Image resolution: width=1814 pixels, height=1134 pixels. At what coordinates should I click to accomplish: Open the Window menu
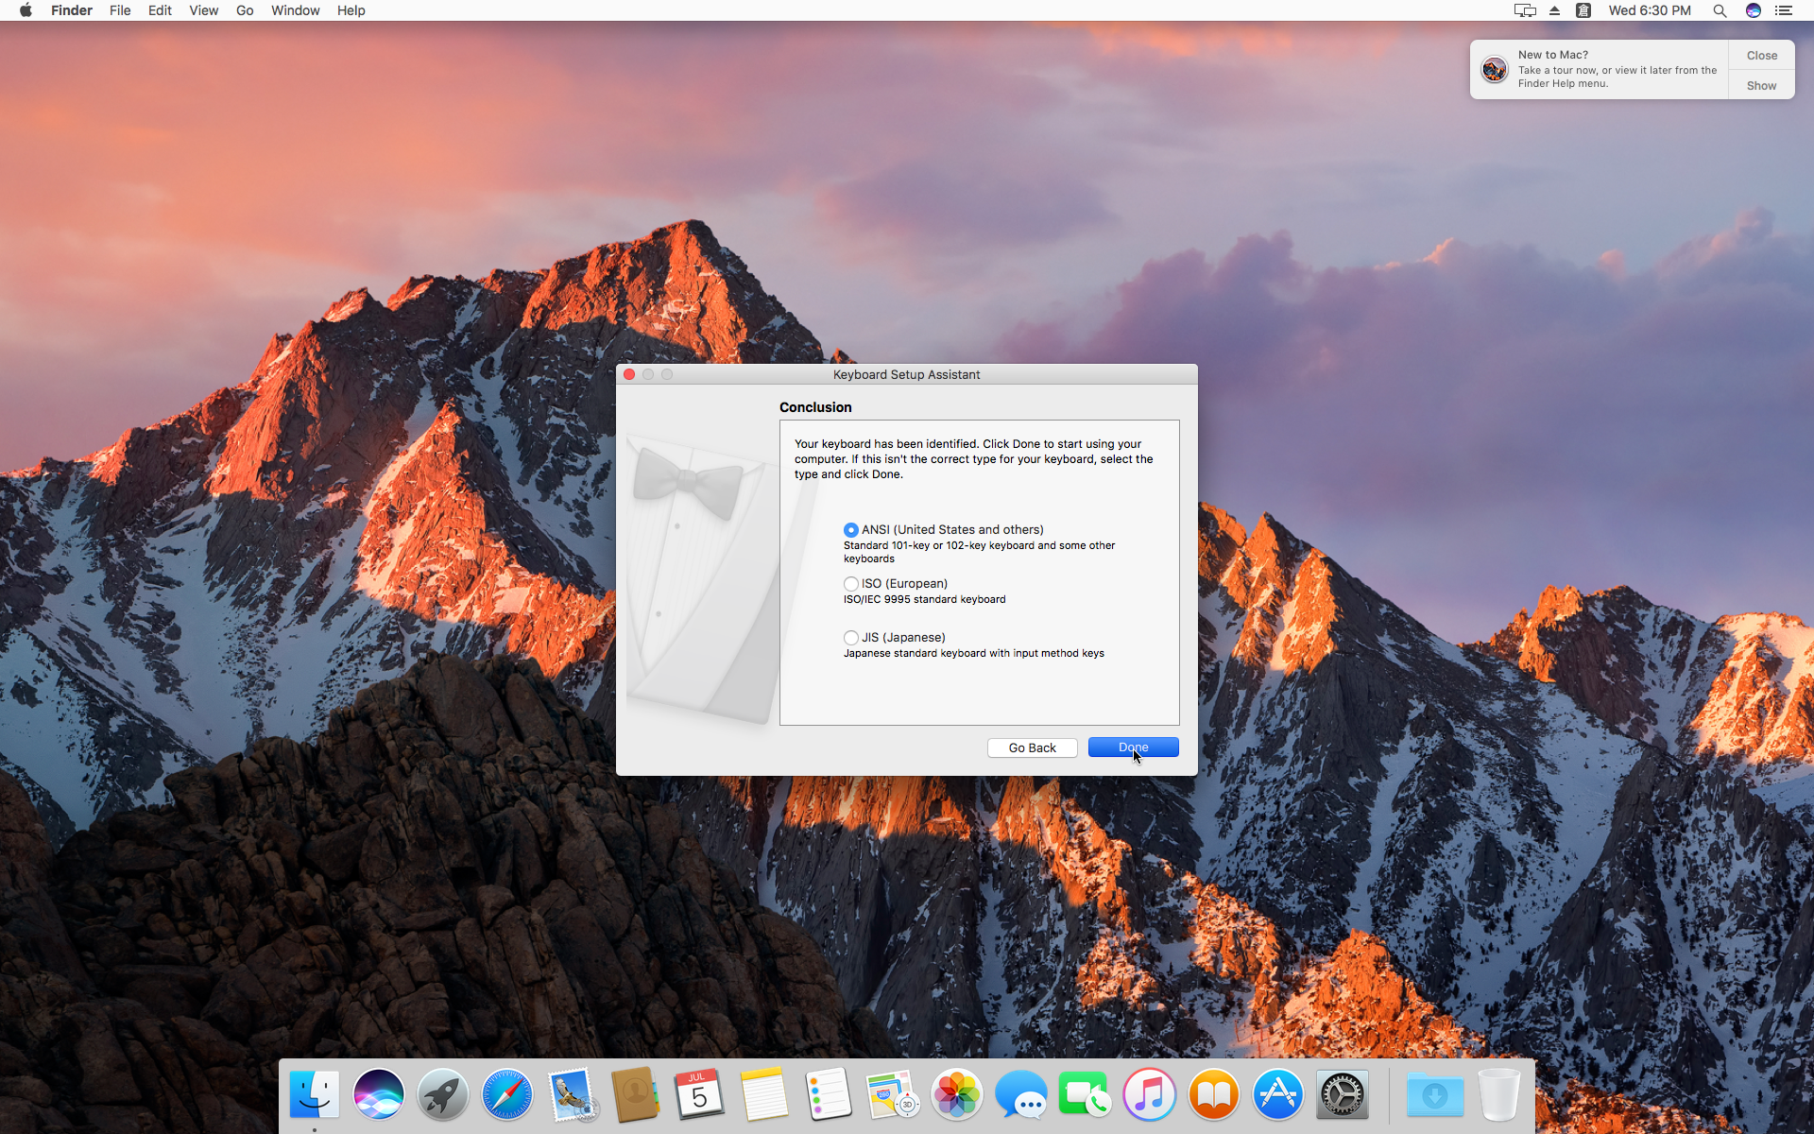pyautogui.click(x=295, y=10)
